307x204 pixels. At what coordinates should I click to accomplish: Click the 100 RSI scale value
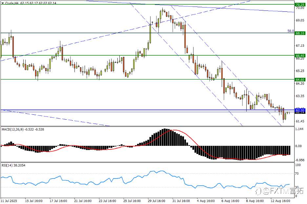(298, 165)
